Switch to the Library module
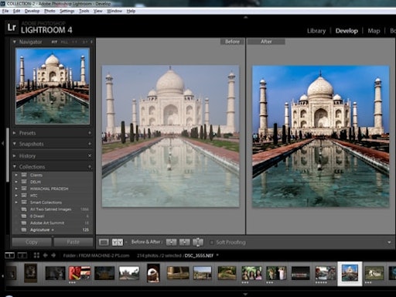Viewport: 396px width, 297px height. (316, 31)
